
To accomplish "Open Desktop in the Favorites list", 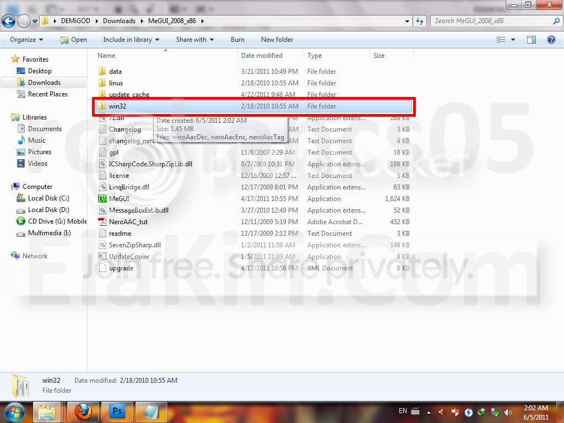I will click(40, 71).
